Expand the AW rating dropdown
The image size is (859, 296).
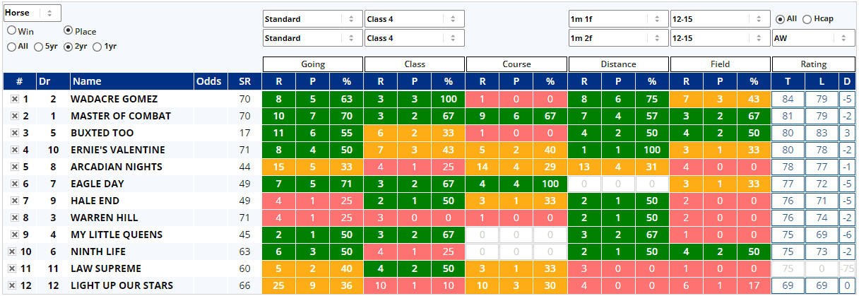point(813,38)
